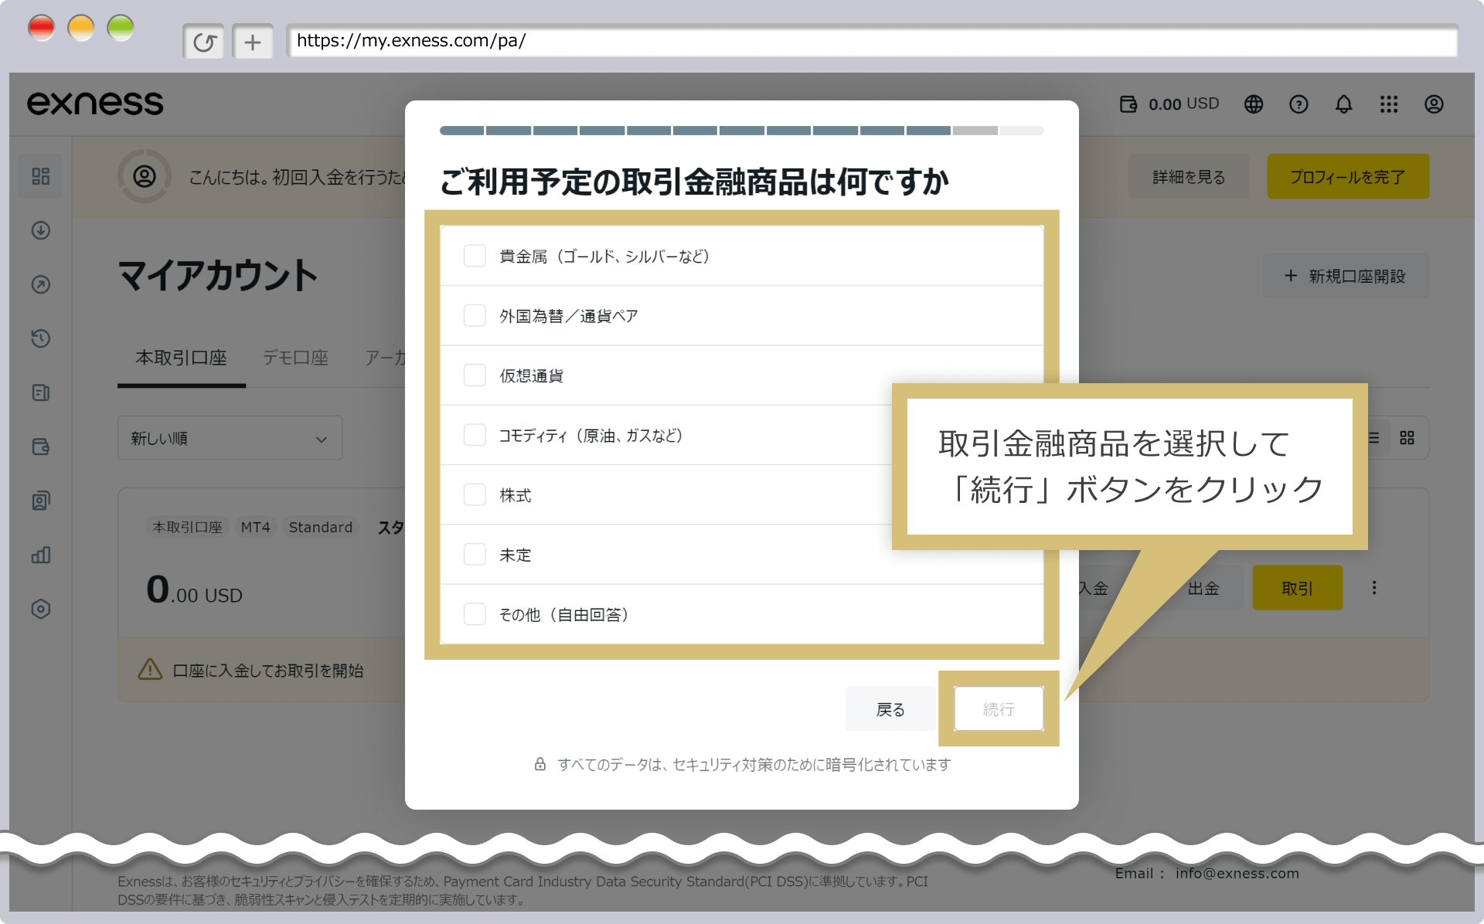Viewport: 1484px width, 924px height.
Task: Open a new browser tab with plus icon
Action: tap(253, 42)
